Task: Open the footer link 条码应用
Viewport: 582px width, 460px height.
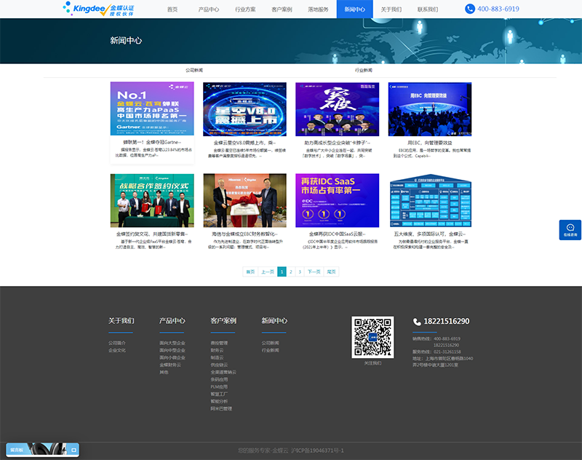Action: pos(219,379)
